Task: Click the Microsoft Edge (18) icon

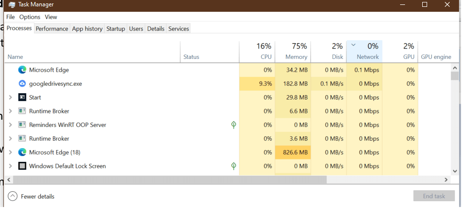Action: (22, 153)
